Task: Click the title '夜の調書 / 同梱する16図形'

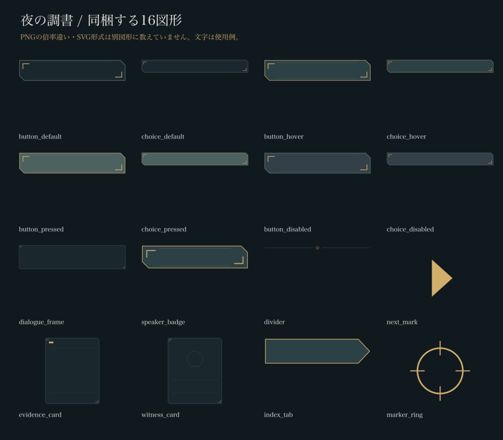Action: tap(101, 20)
